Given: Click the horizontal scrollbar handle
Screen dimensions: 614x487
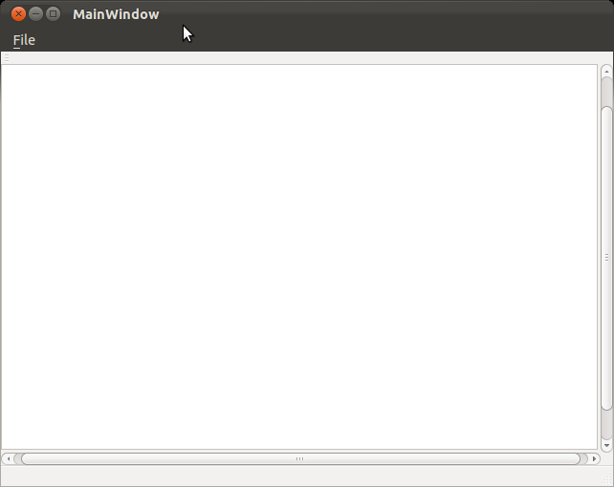Looking at the screenshot, I should click(300, 459).
